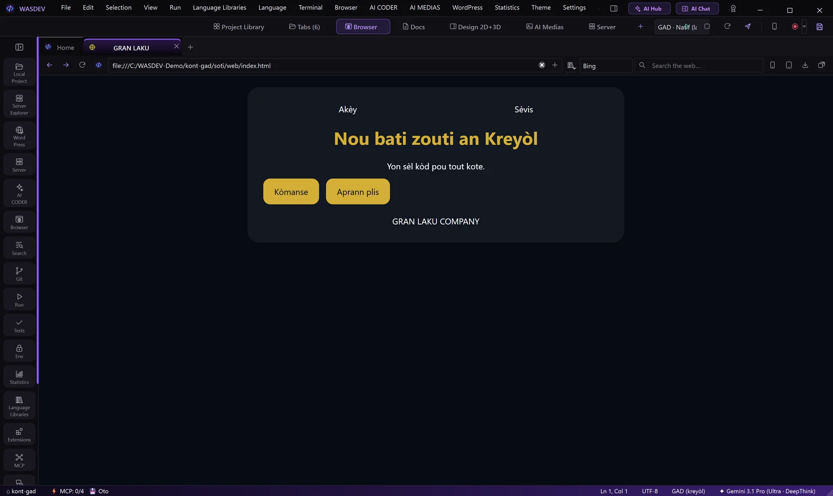Open the Terminal menu

(x=310, y=7)
